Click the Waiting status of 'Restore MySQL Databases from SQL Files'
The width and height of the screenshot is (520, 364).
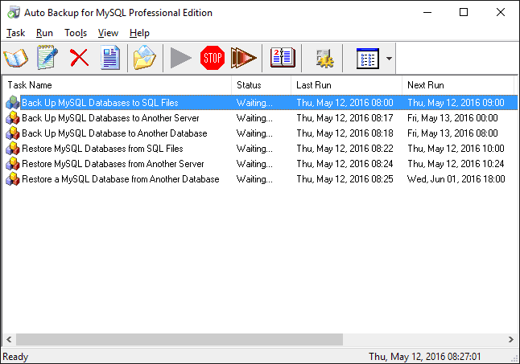(254, 148)
